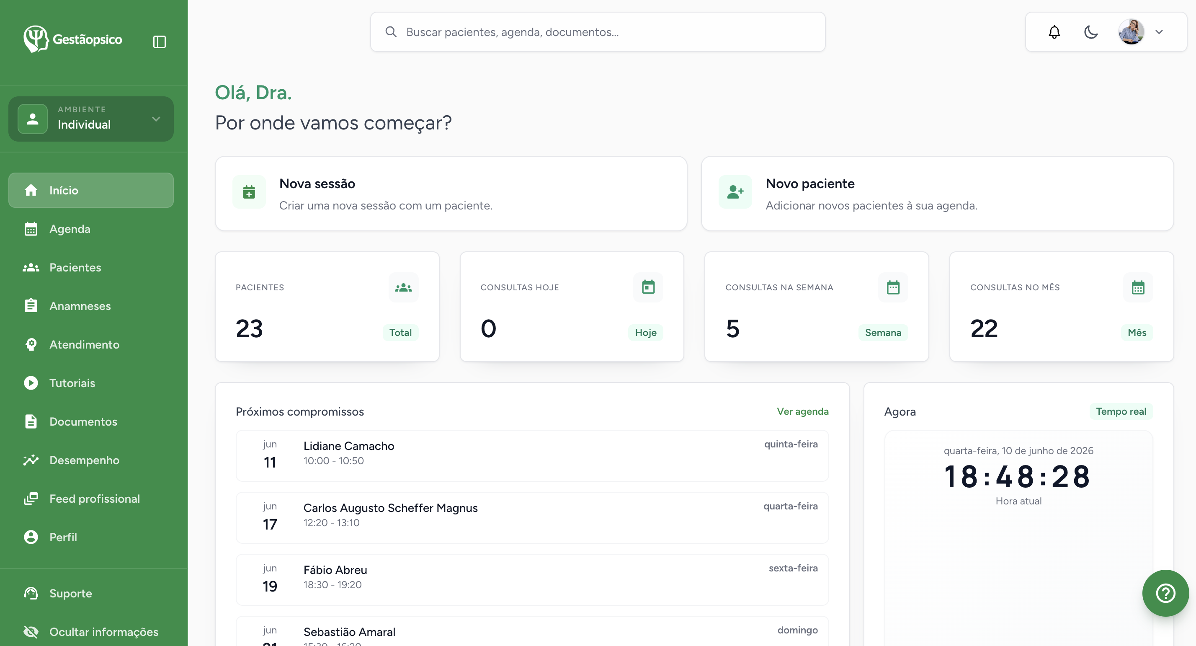1196x646 pixels.
Task: Click the search magnifier icon
Action: (x=391, y=32)
